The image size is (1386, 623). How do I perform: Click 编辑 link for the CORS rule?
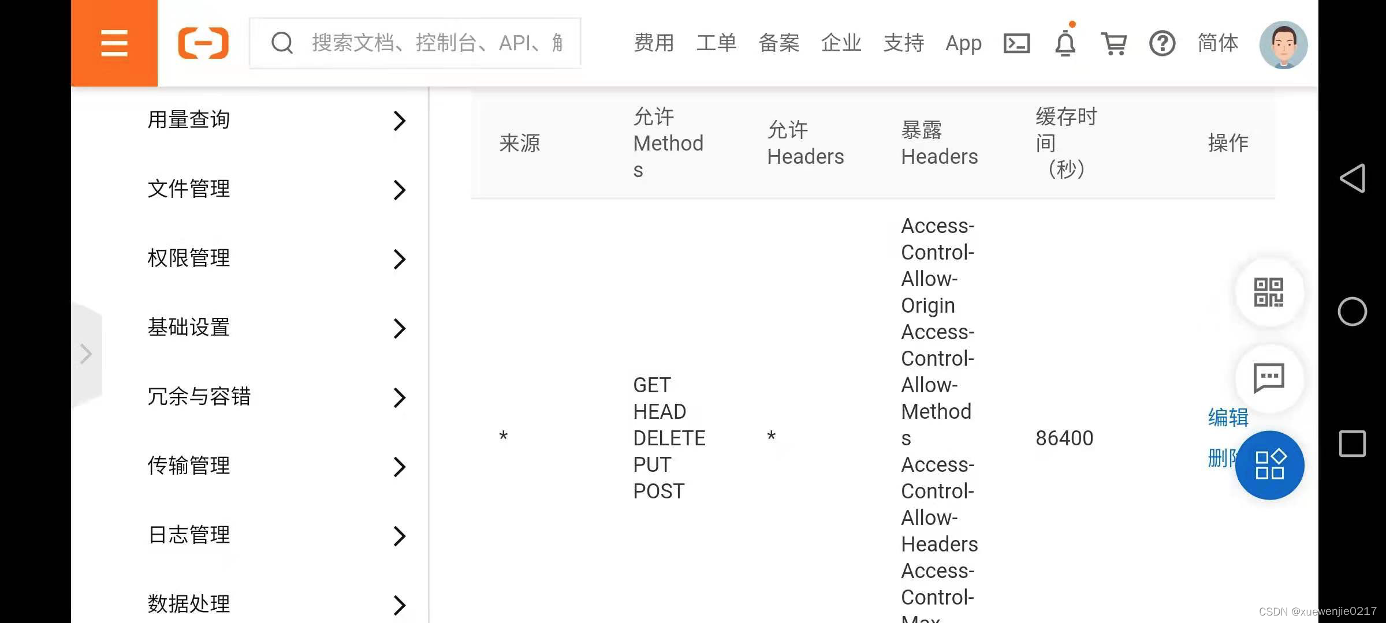[x=1228, y=417]
